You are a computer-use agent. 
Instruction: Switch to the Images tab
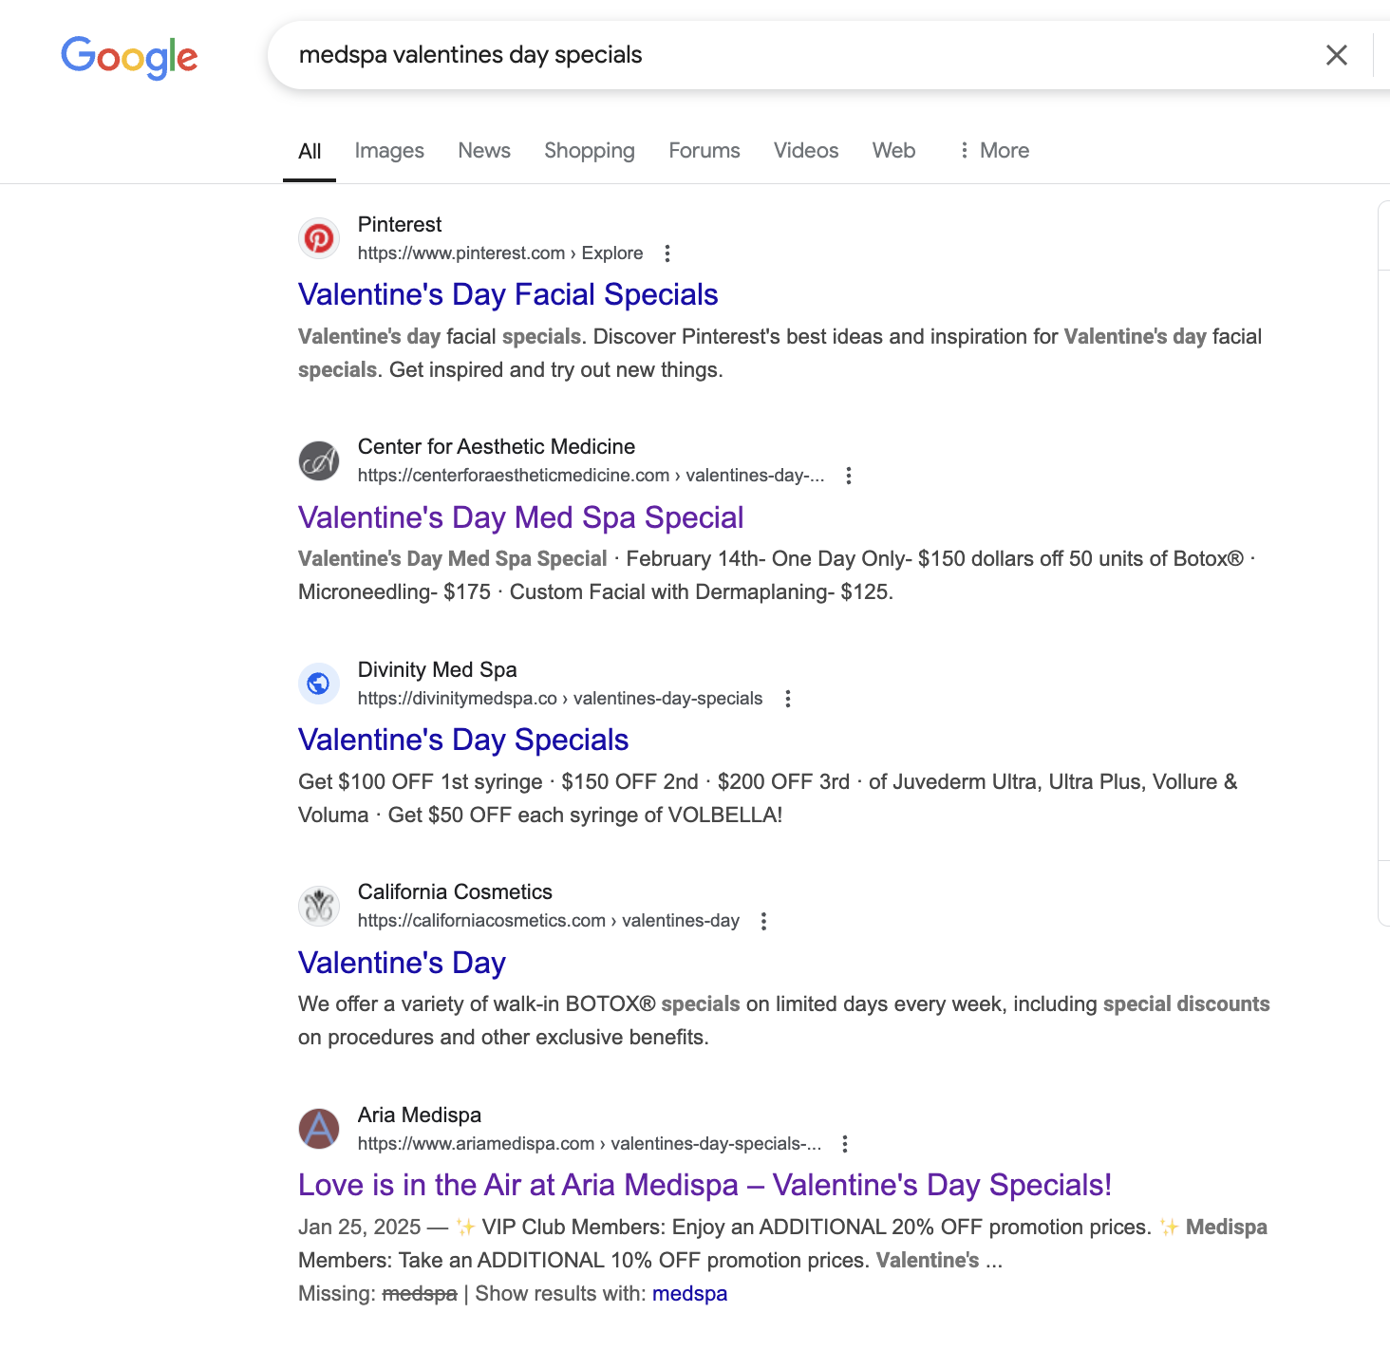pos(388,150)
